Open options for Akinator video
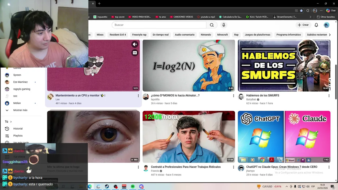Screen dimensions: 338x190 pyautogui.click(x=233, y=96)
